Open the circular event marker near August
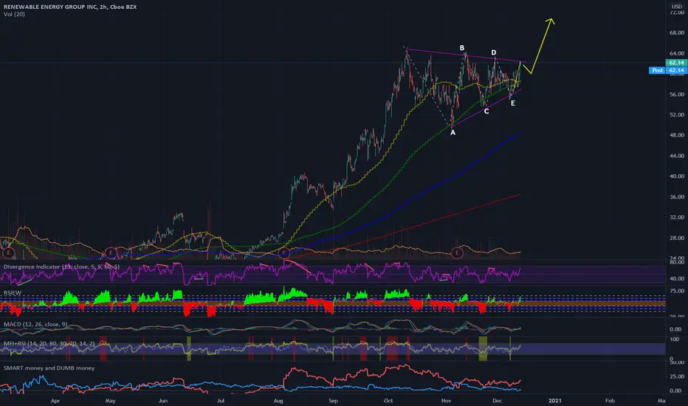 click(x=284, y=252)
